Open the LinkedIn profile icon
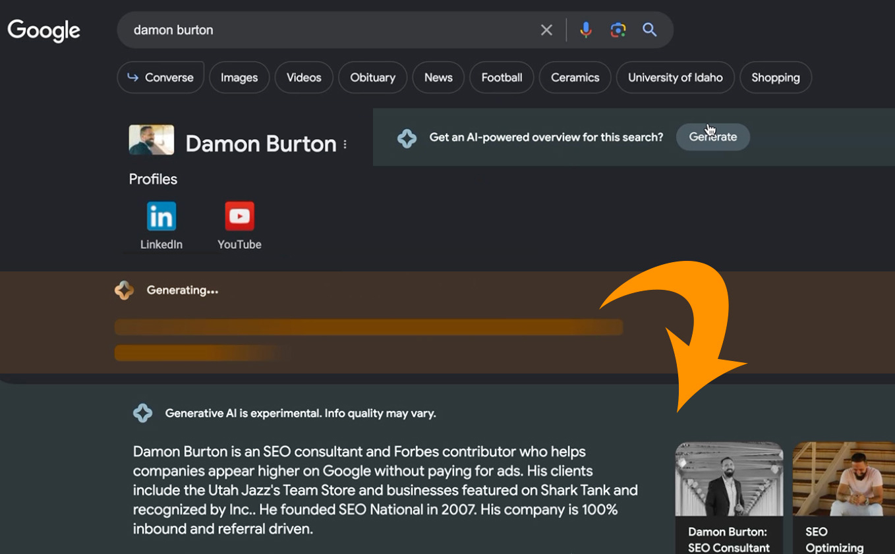895x554 pixels. pos(161,216)
